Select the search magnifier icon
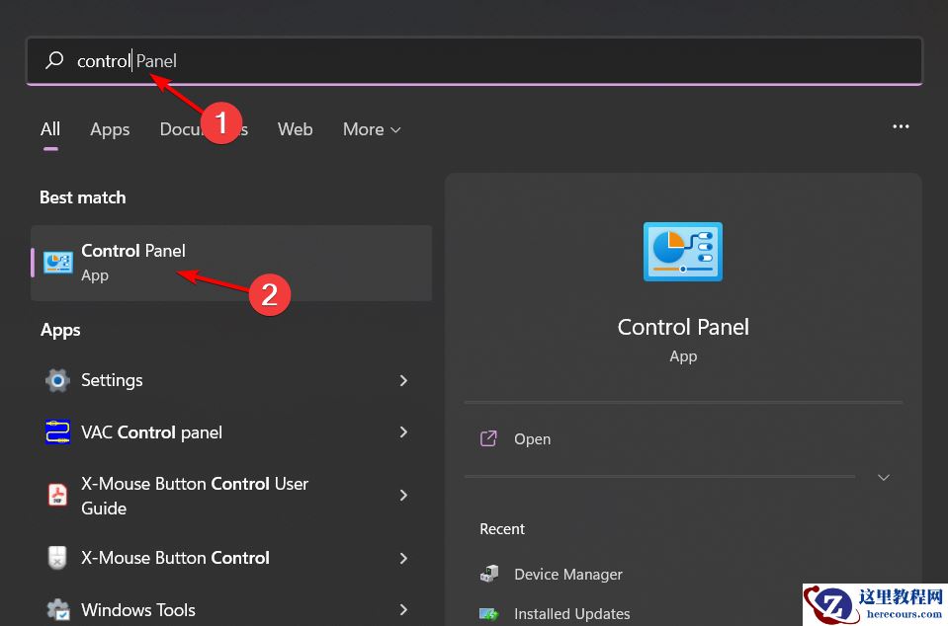This screenshot has height=626, width=948. click(53, 60)
